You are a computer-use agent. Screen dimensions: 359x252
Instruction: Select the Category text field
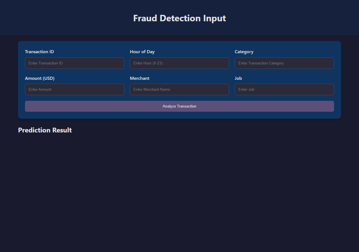284,63
